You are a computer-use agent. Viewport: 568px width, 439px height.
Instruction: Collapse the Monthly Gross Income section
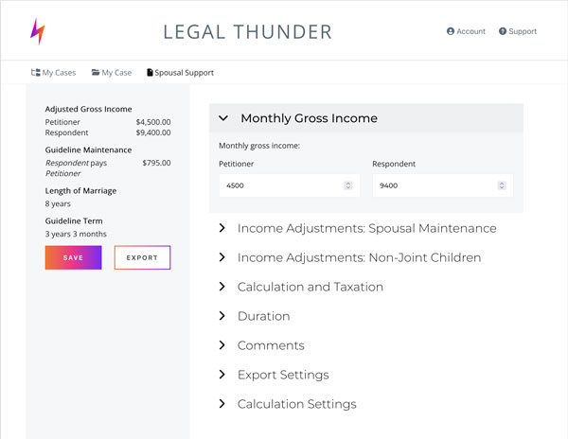click(223, 118)
